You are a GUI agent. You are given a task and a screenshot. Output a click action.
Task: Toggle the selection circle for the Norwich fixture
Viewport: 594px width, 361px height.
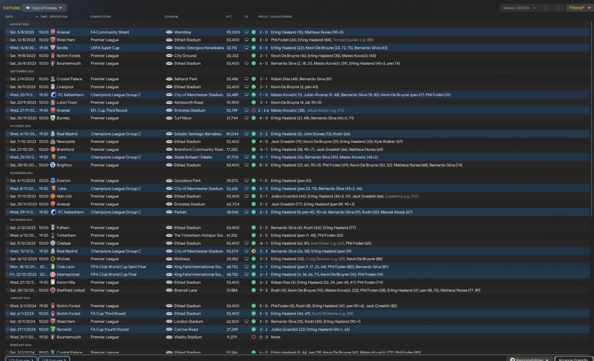click(7, 329)
